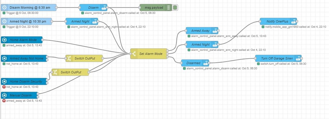Click arrow icon on Manual Disarm node
The height and width of the screenshot is (119, 329).
coord(4,95)
